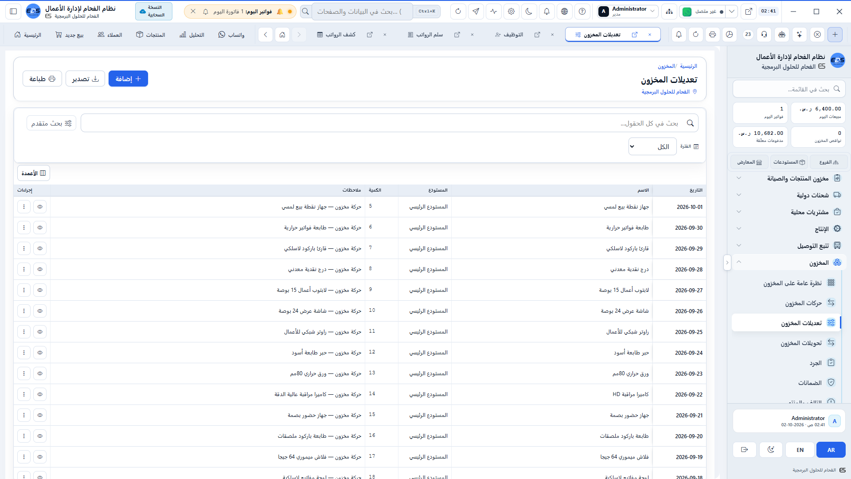851x479 pixels.
Task: Open the pie chart icon in tab toolbar
Action: (729, 34)
